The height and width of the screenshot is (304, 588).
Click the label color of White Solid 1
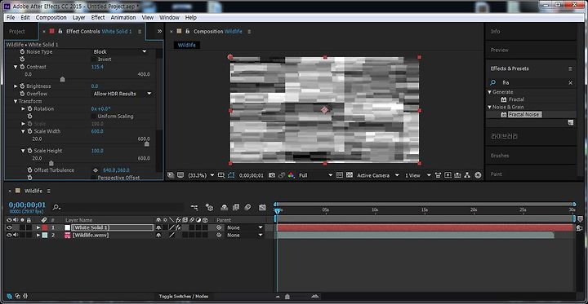pyautogui.click(x=45, y=227)
